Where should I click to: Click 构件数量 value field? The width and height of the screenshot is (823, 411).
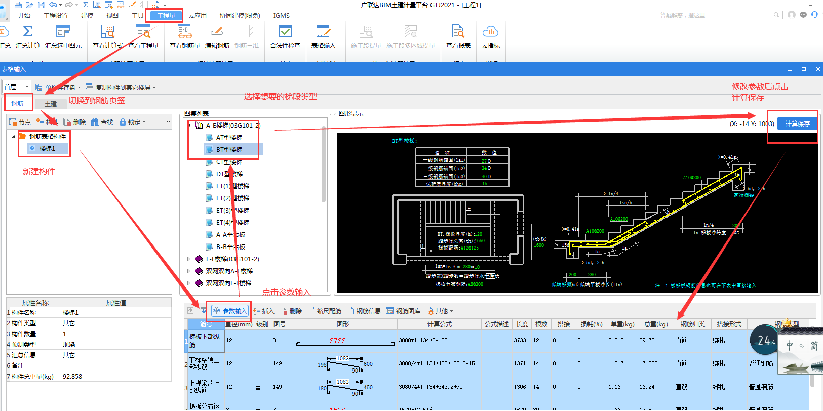pyautogui.click(x=116, y=334)
